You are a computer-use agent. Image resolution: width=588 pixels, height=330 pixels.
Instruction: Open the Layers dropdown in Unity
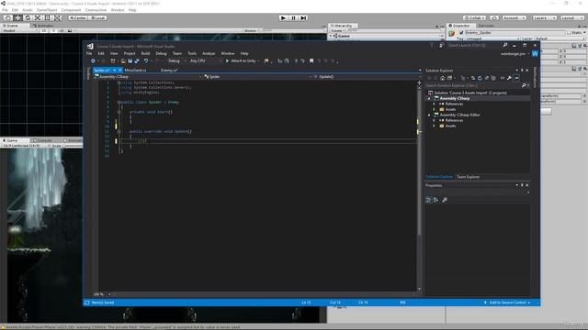point(545,18)
